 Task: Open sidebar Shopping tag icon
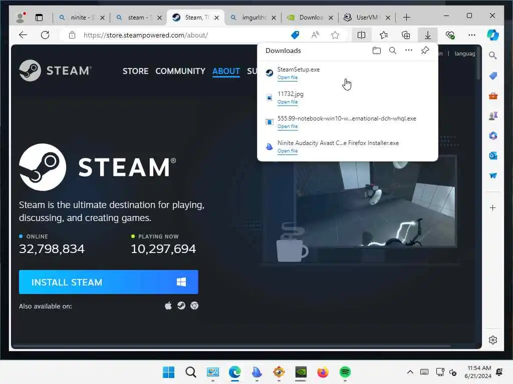point(493,76)
